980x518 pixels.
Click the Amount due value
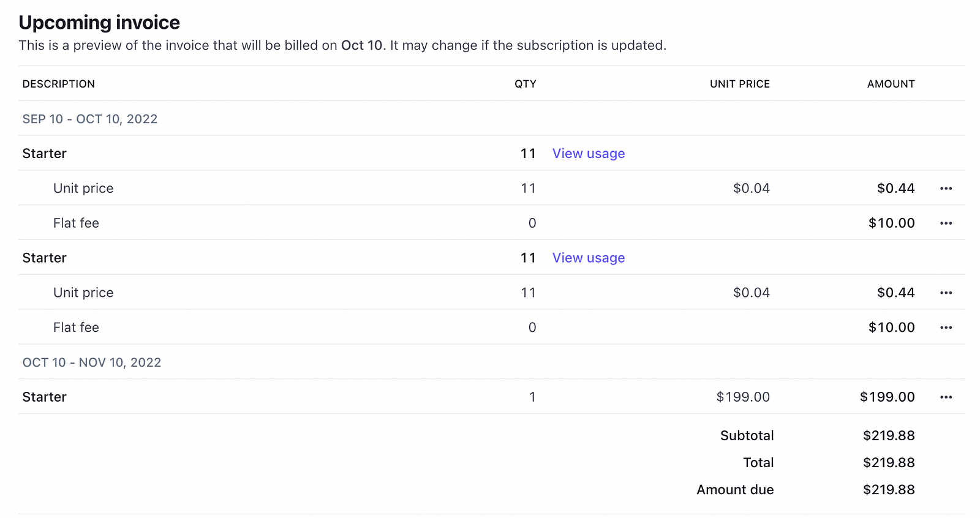[888, 490]
